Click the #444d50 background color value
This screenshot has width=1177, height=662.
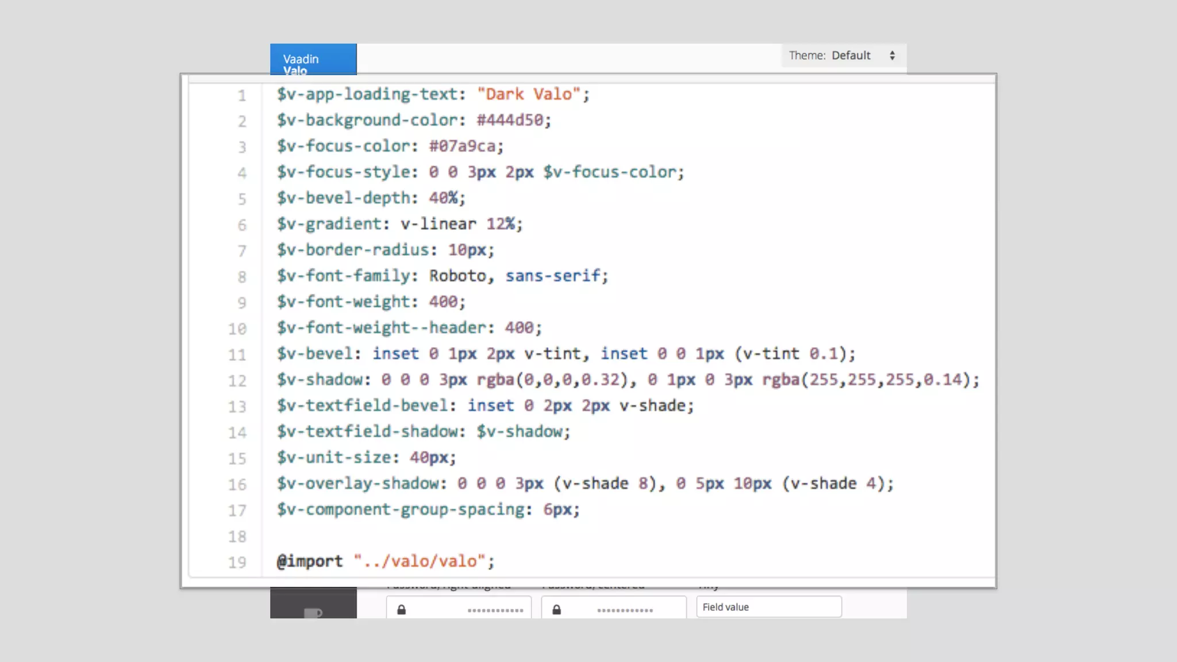(510, 120)
